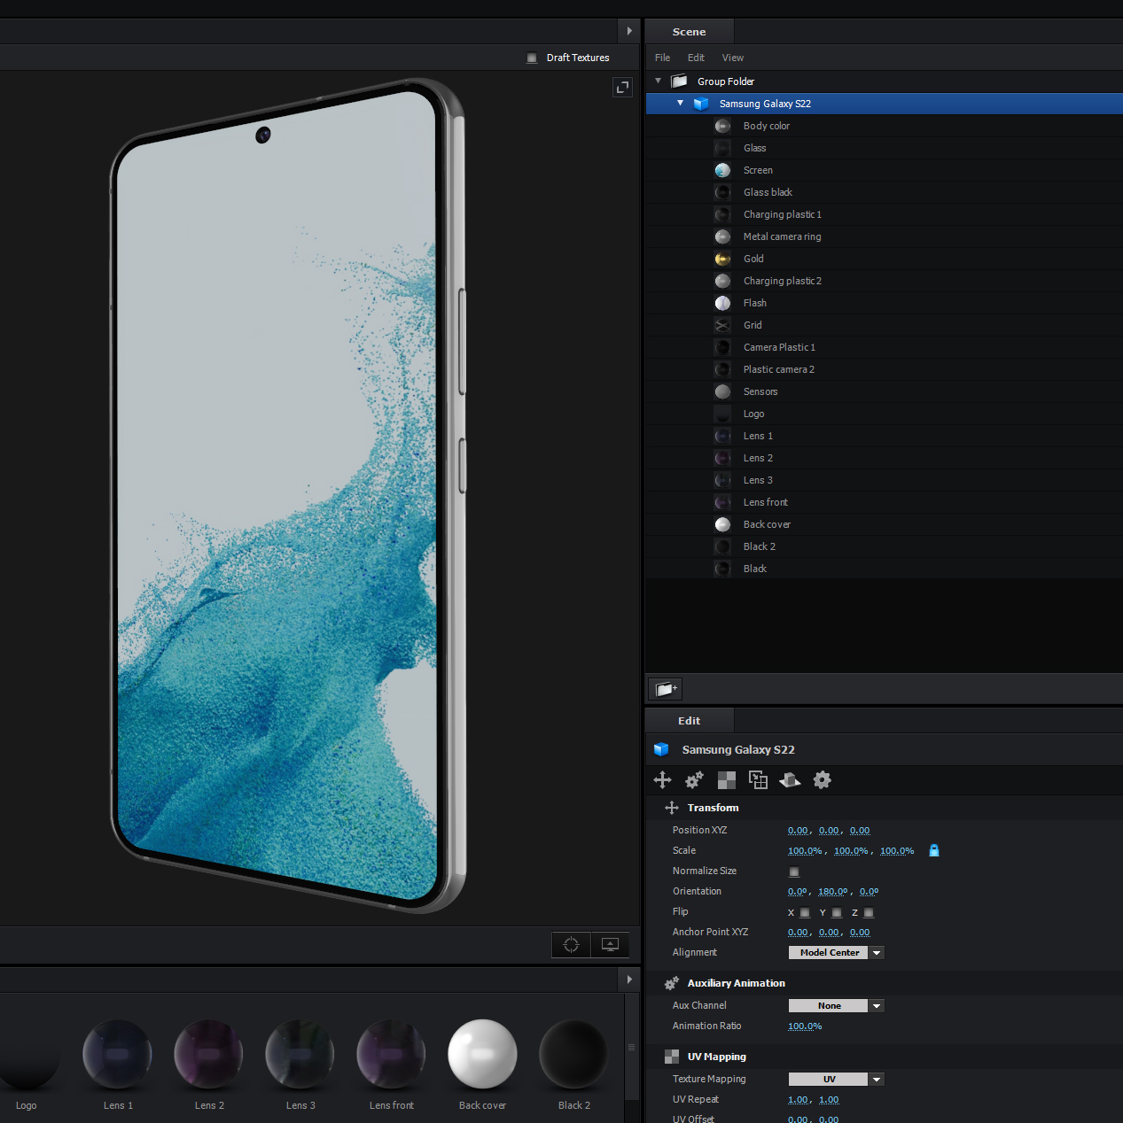Toggle the Flip Y checkbox
The height and width of the screenshot is (1123, 1123).
click(837, 912)
